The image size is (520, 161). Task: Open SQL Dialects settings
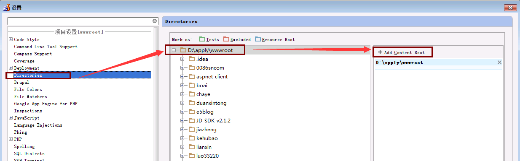tap(29, 153)
